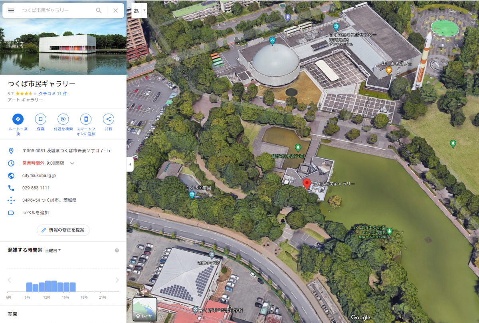The width and height of the screenshot is (479, 323).
Task: Open the クチコミ 11 件 reviews link
Action: pos(53,93)
